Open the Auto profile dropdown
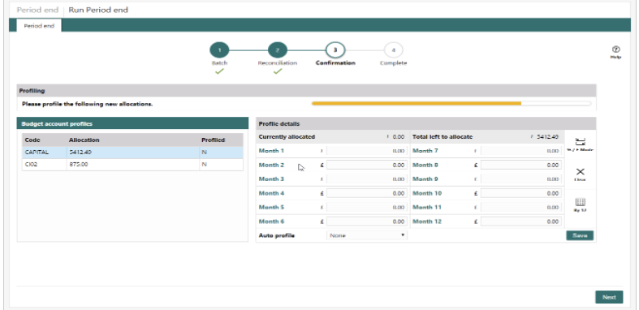 point(367,235)
